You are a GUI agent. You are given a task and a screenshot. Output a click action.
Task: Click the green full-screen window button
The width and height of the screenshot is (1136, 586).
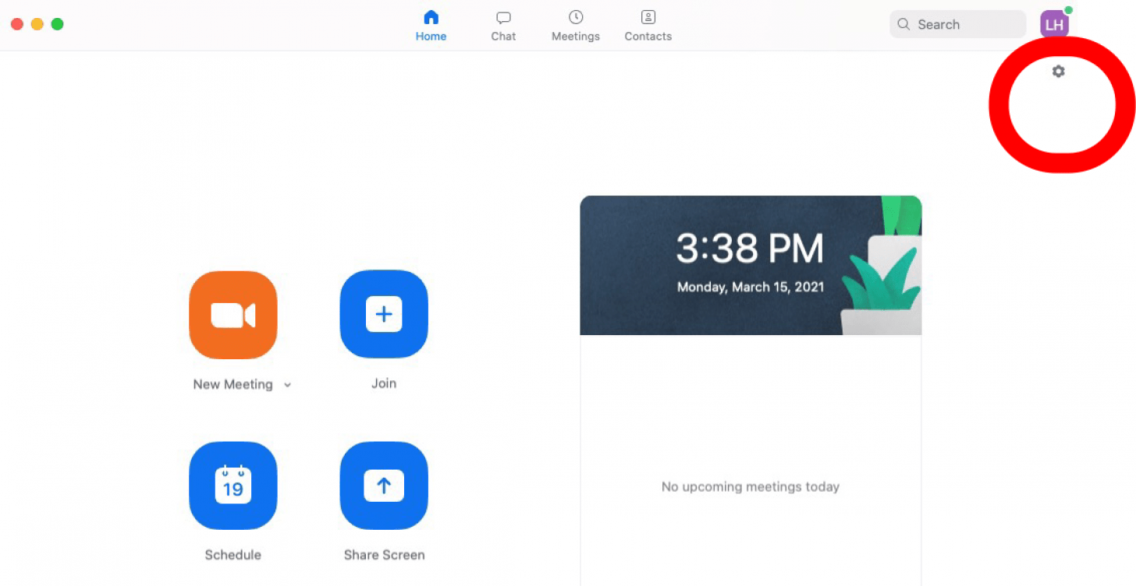pos(57,24)
